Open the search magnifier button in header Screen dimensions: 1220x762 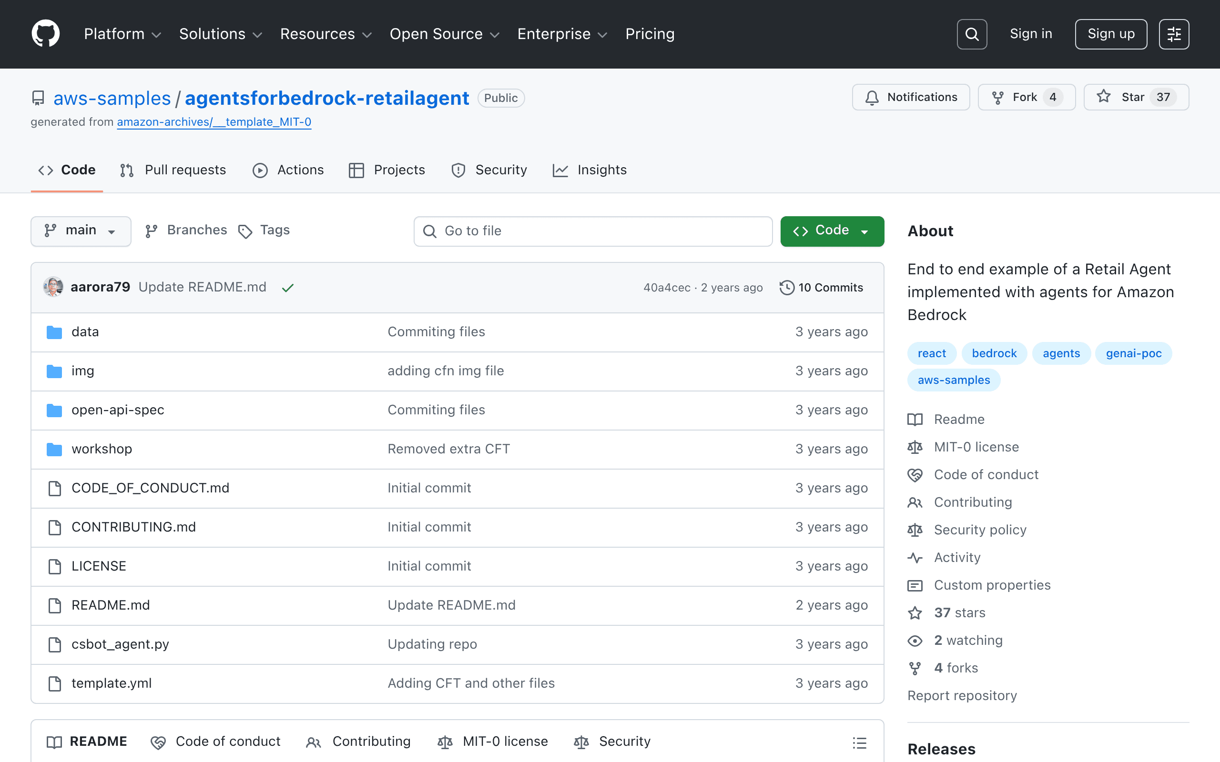click(x=971, y=34)
